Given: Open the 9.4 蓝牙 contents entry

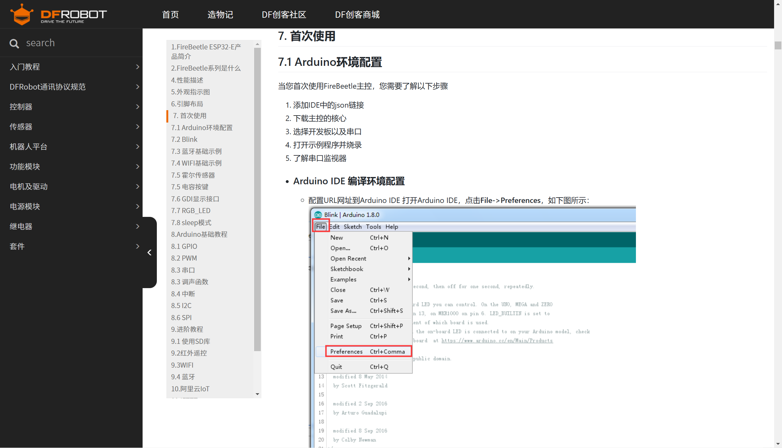Looking at the screenshot, I should [x=183, y=377].
